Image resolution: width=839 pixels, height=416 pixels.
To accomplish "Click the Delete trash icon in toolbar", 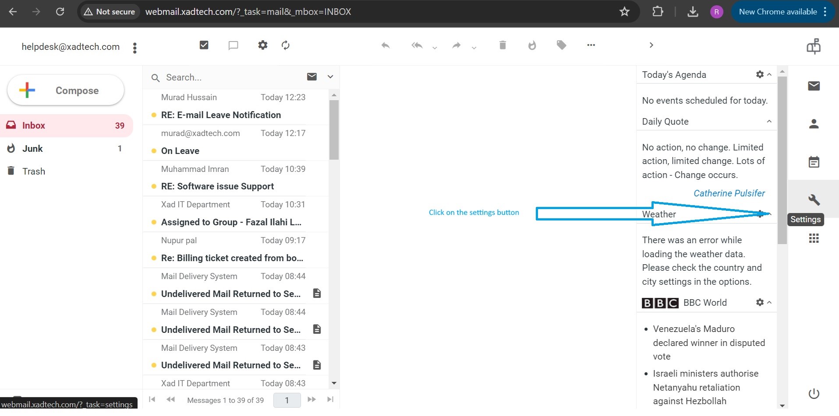I will 503,45.
